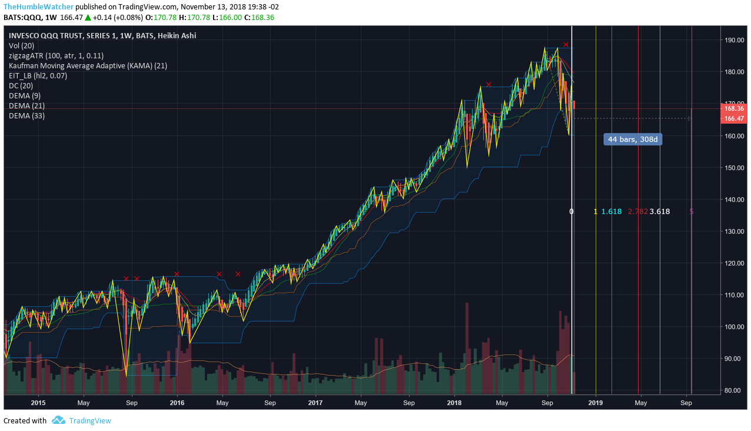
Task: Click the 168.36 red price tag
Action: [x=733, y=108]
